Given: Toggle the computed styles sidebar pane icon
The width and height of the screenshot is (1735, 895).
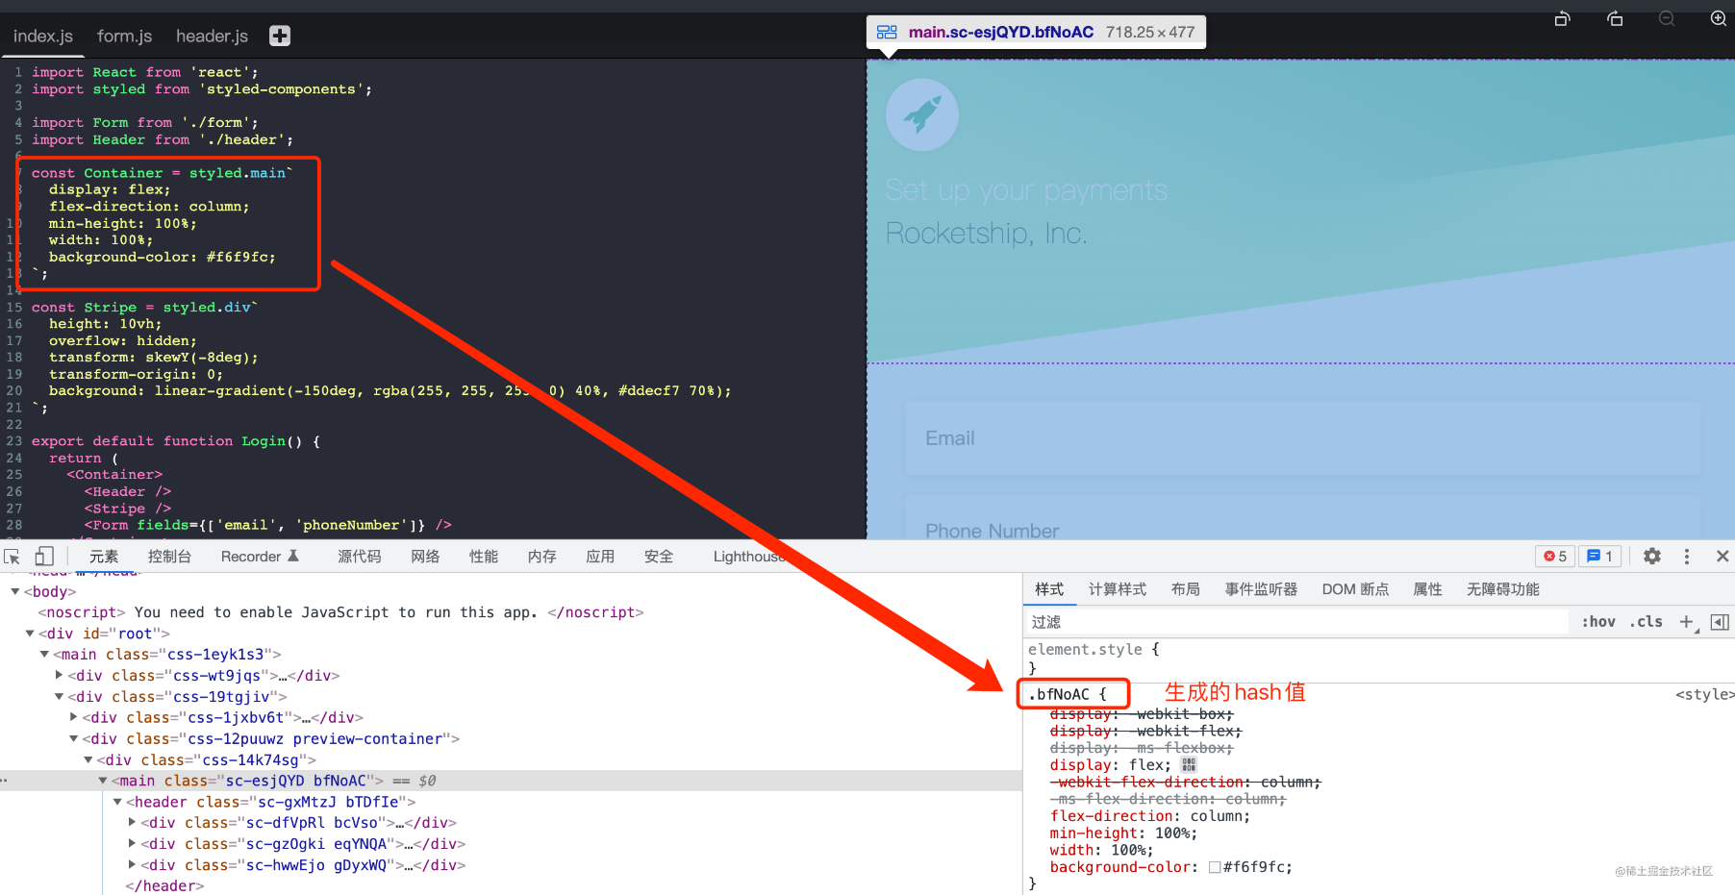Looking at the screenshot, I should tap(1720, 622).
